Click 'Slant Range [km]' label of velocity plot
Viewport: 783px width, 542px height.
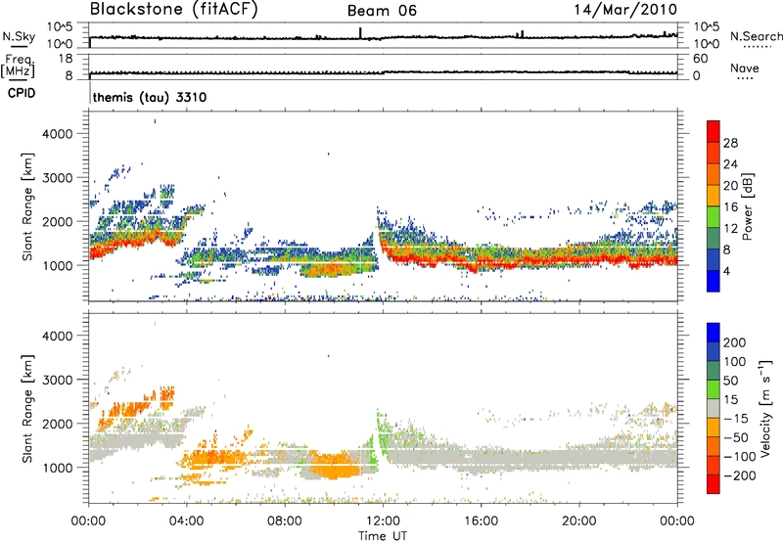click(x=27, y=408)
